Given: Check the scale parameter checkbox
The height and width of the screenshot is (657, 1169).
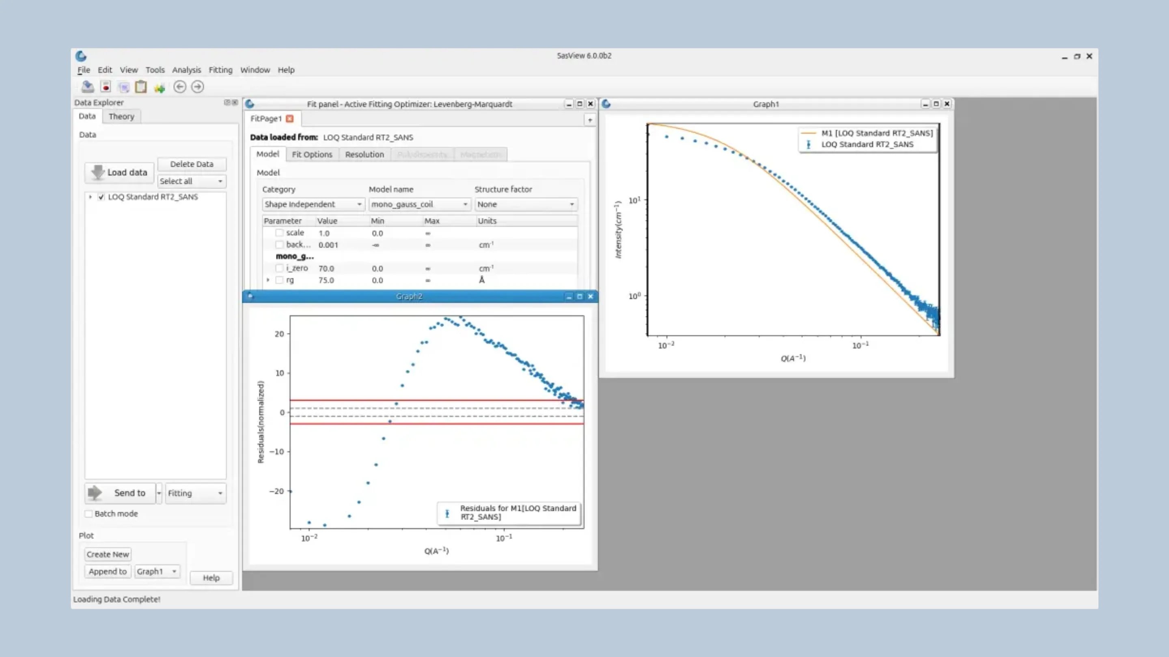Looking at the screenshot, I should pyautogui.click(x=280, y=233).
